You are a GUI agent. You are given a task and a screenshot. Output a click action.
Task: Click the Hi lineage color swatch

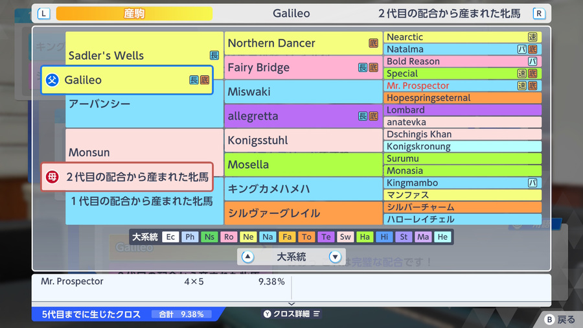click(384, 237)
